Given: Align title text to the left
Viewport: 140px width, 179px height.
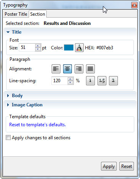Looking at the screenshot, I should tap(56, 69).
